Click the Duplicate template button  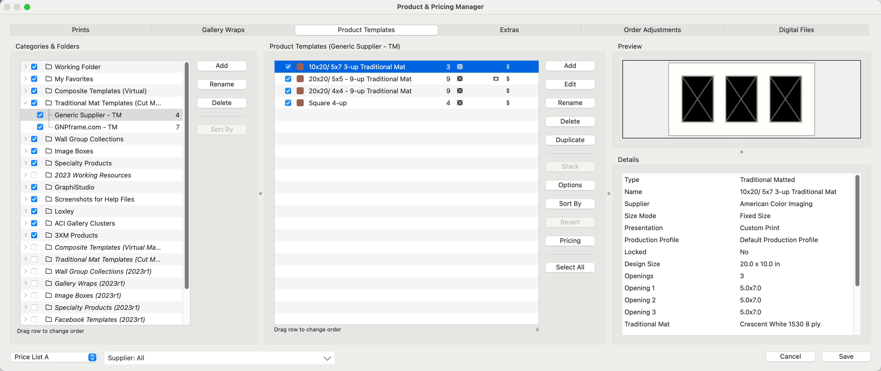click(x=570, y=140)
